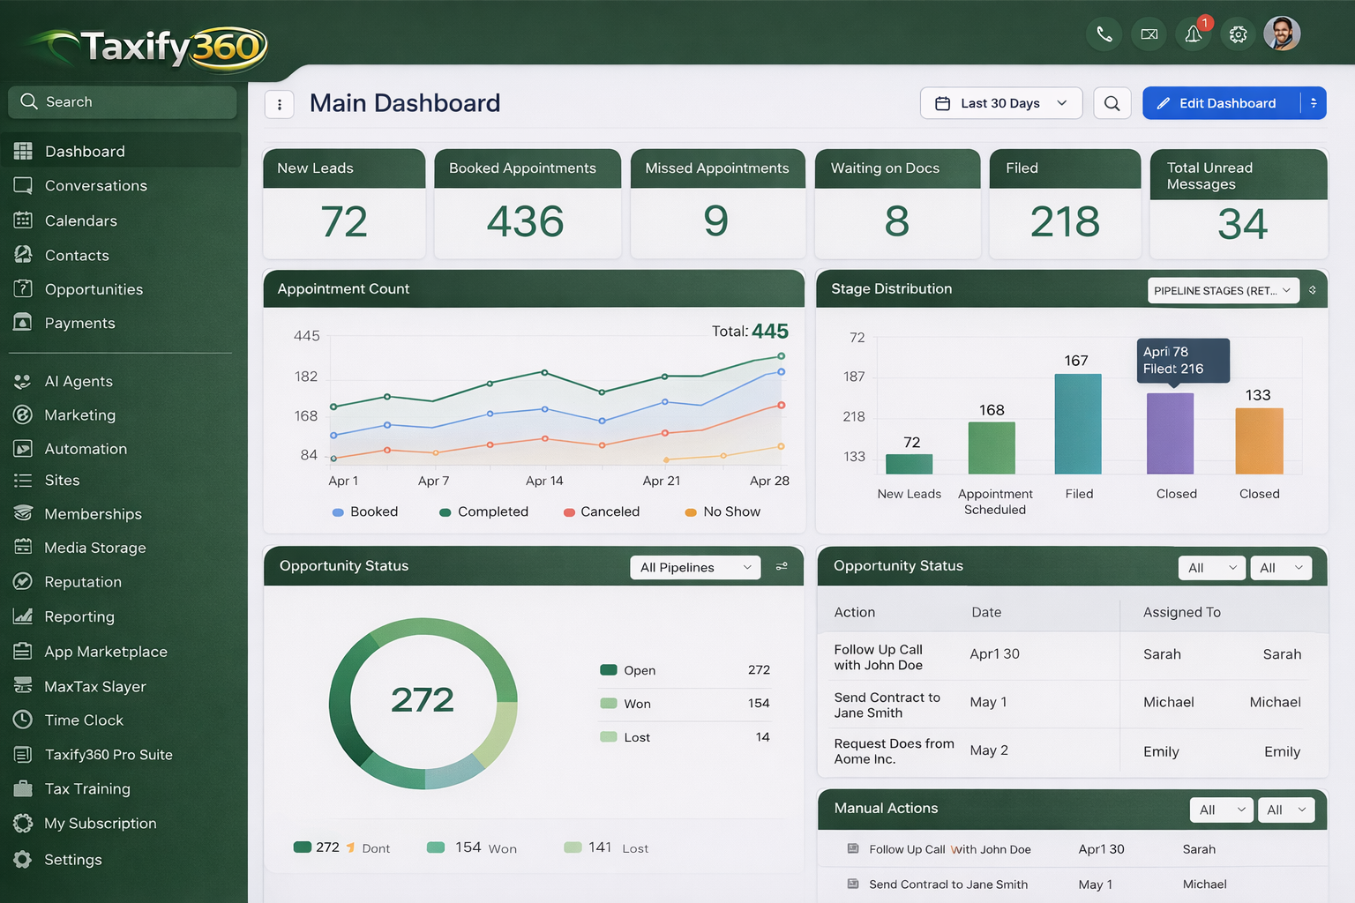Viewport: 1355px width, 903px height.
Task: Open the AI Agents section from the sidebar
Action: point(21,381)
